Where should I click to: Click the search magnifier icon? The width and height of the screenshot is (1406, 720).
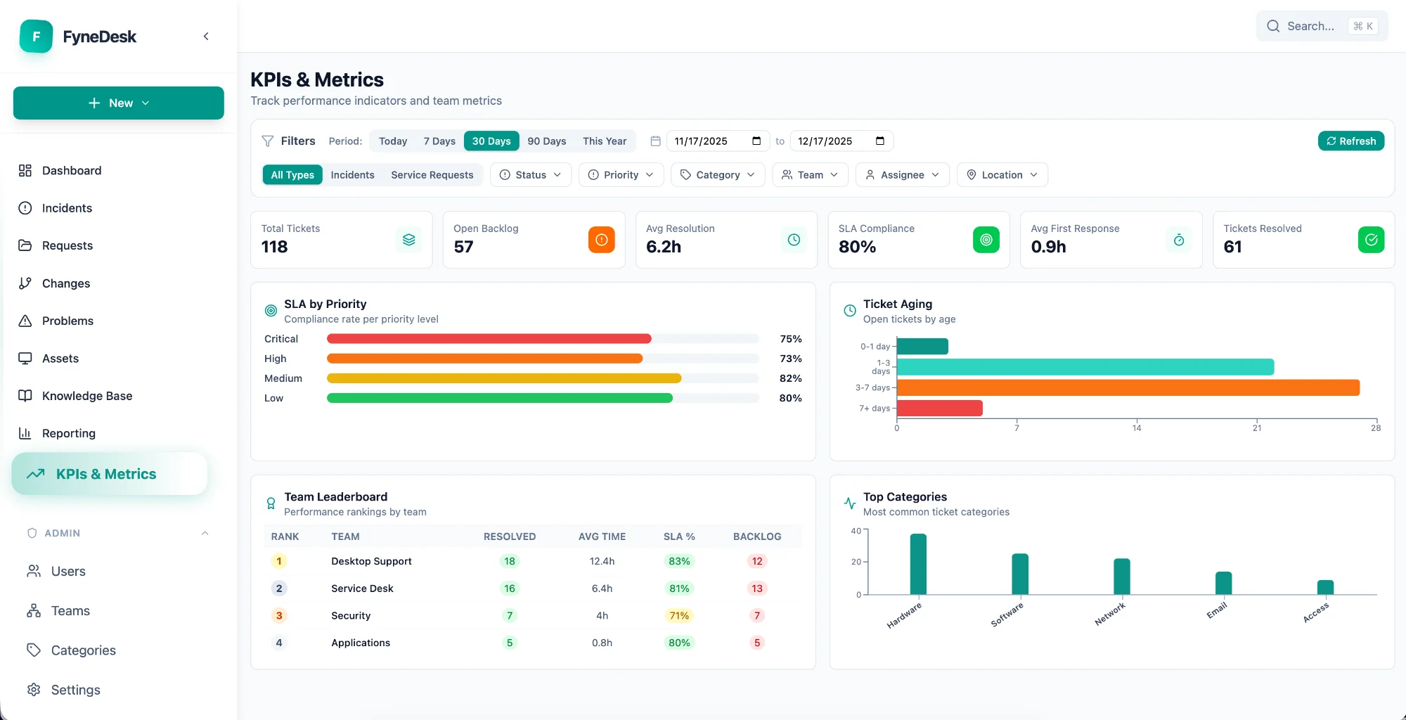[1273, 26]
